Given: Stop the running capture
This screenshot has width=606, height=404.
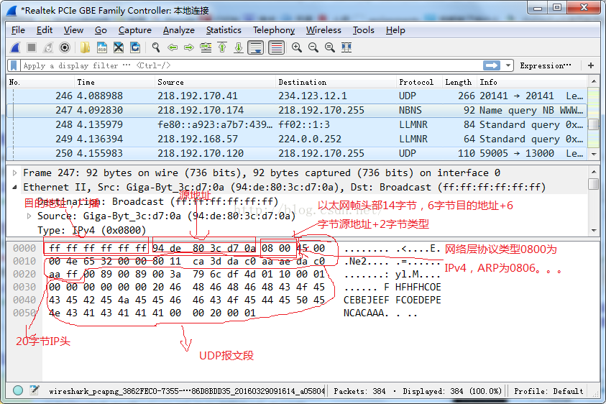Looking at the screenshot, I should (32, 47).
